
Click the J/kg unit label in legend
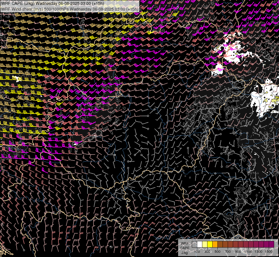tap(184, 252)
